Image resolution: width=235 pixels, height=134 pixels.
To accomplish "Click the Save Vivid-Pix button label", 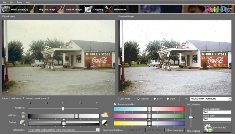I will [x=219, y=128].
